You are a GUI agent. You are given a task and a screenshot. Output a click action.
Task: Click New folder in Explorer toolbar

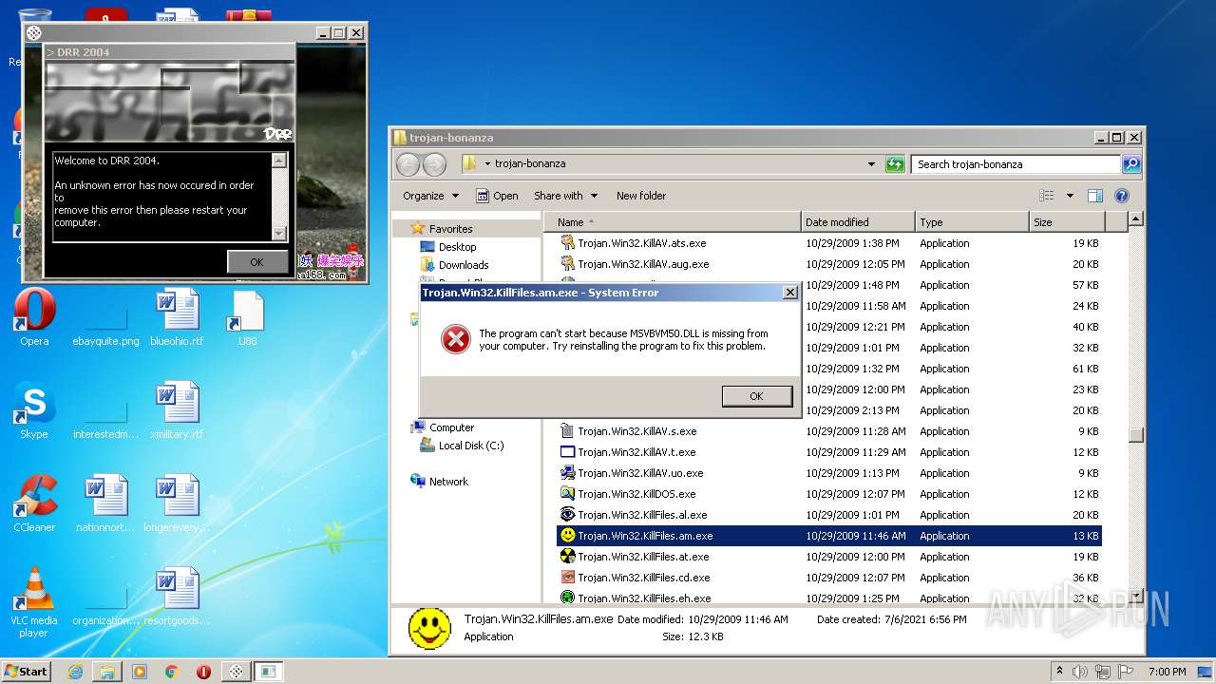641,196
